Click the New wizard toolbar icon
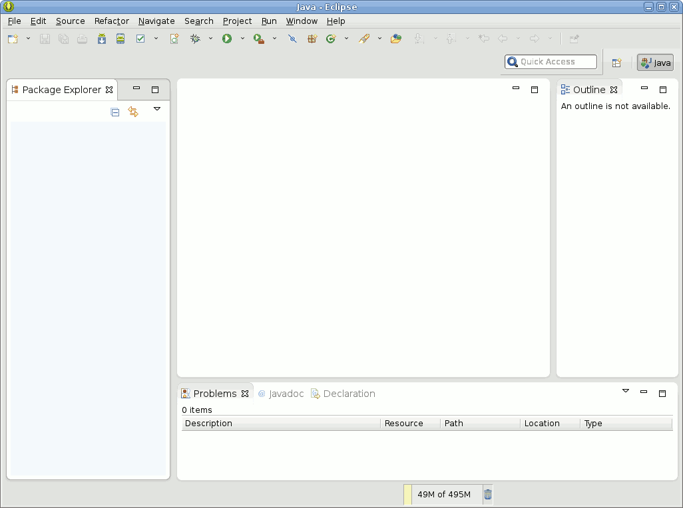Screen dimensions: 683x508 [13, 39]
